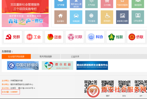This screenshot has width=147, height=99.
Task: Open the 汽车时刻查询 bus timetable tile
Action: coord(122,4)
